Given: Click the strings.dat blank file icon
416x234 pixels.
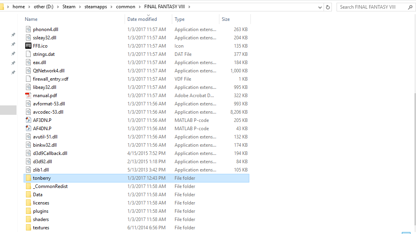Looking at the screenshot, I should pyautogui.click(x=28, y=54).
